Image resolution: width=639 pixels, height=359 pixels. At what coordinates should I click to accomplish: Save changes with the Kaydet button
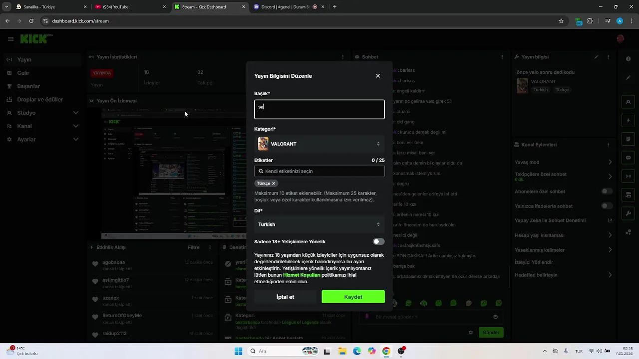pos(353,297)
